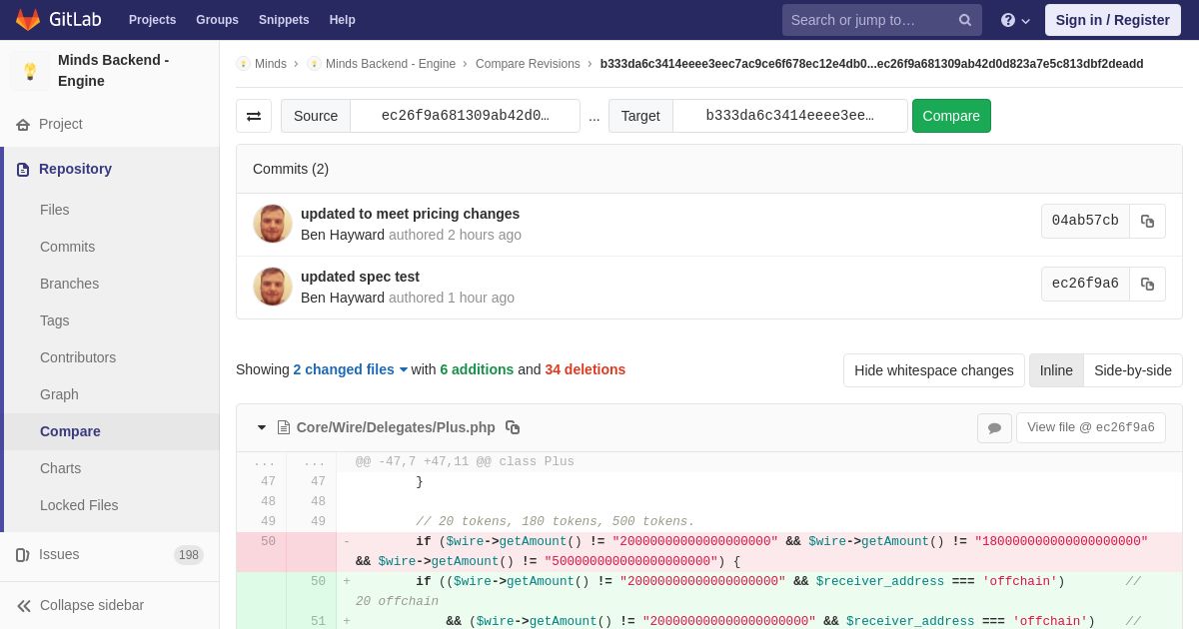Collapse the Core/Wire/Delegates/Plus.php diff
1199x629 pixels.
262,427
